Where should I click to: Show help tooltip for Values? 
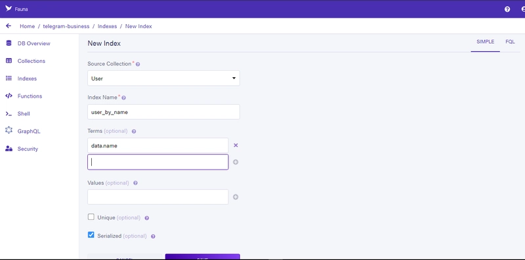135,183
